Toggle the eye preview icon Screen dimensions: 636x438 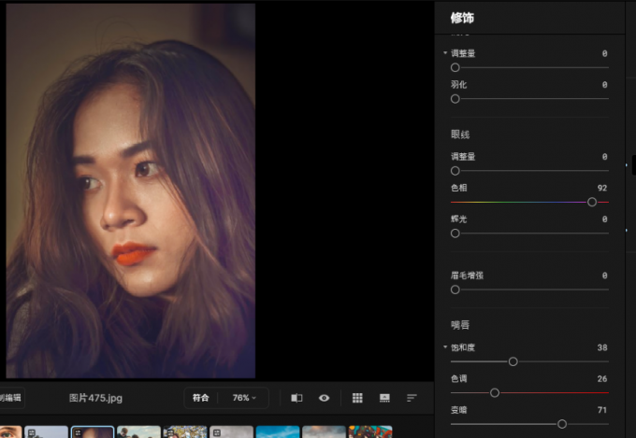325,398
